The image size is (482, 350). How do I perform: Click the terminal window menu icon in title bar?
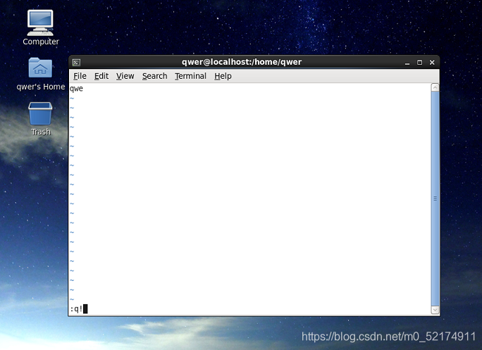[76, 63]
